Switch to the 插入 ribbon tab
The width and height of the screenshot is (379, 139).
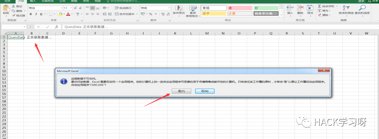coord(32,1)
